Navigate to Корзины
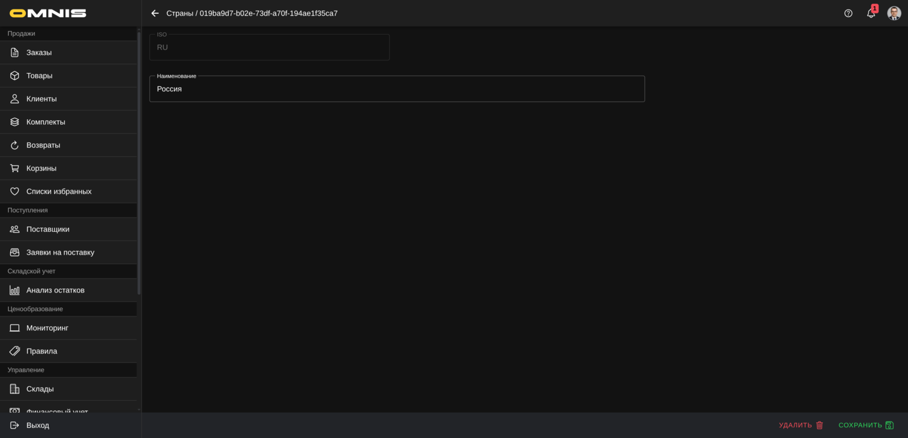This screenshot has height=438, width=908. [x=41, y=168]
